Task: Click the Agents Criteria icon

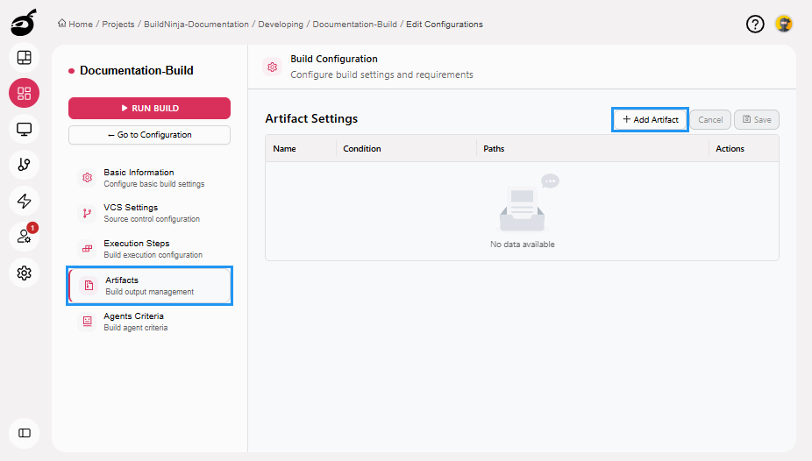Action: (x=87, y=322)
